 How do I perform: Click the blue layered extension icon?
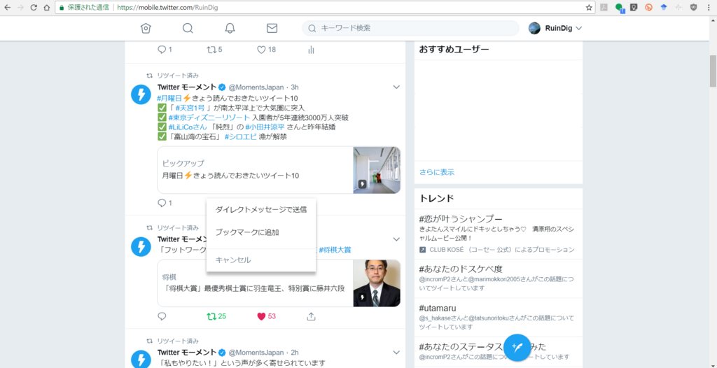pyautogui.click(x=664, y=7)
